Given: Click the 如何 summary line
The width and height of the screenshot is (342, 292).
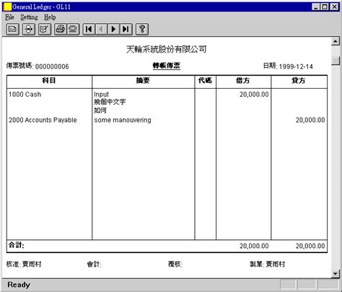Looking at the screenshot, I should coord(100,110).
